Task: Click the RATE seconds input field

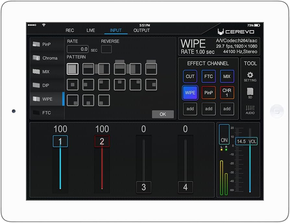Action: [78, 49]
